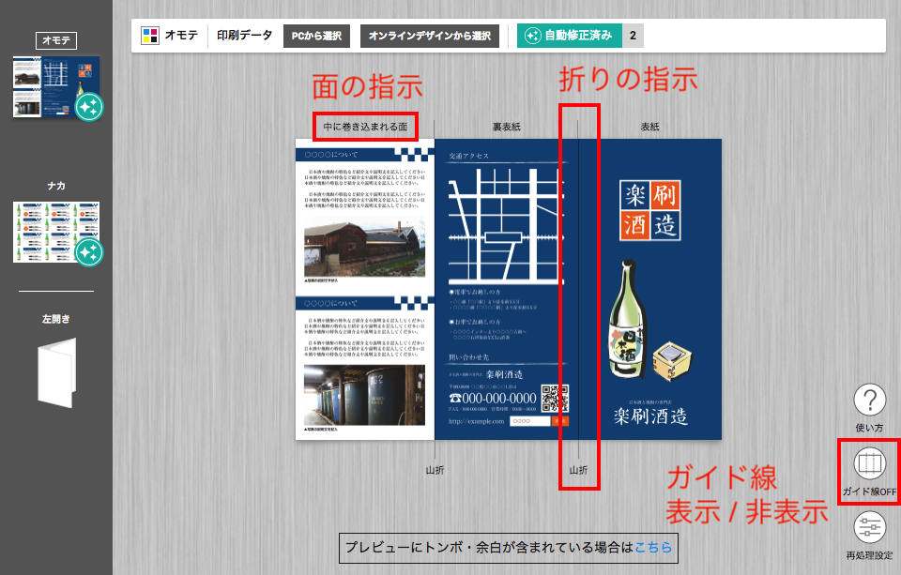Click the こちら link about crop marks
901x575 pixels.
653,548
